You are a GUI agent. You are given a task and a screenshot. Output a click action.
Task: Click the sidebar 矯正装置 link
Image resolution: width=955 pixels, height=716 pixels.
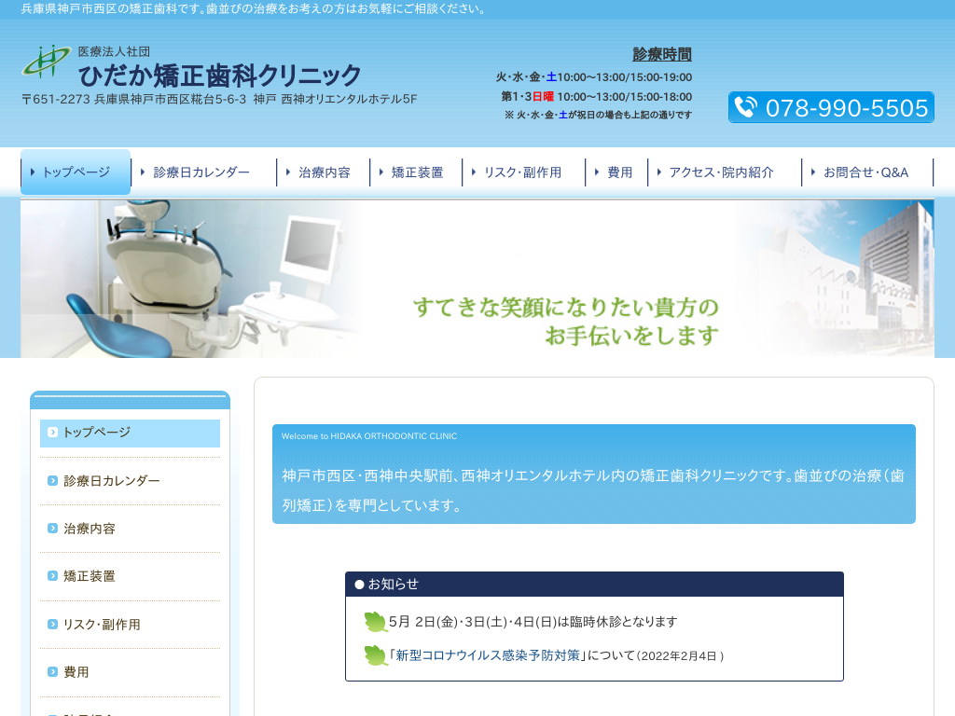tap(130, 576)
